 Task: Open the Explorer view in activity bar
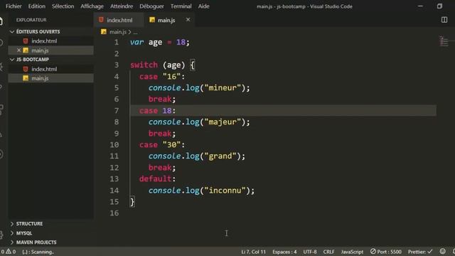pyautogui.click(x=1, y=21)
